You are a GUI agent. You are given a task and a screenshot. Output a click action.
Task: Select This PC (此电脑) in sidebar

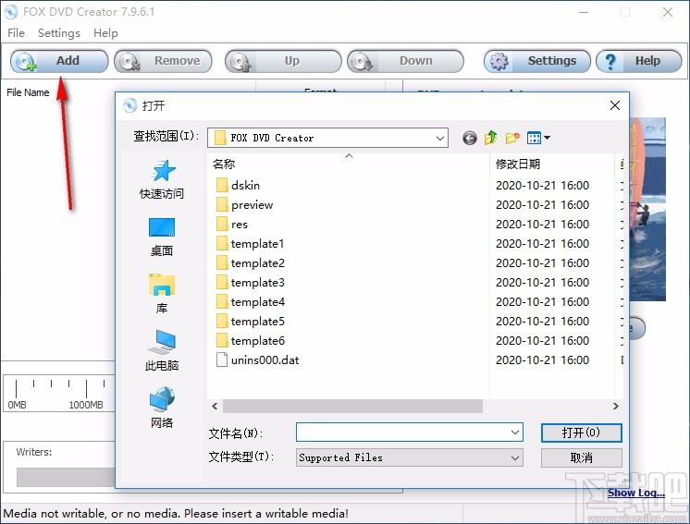pyautogui.click(x=162, y=351)
